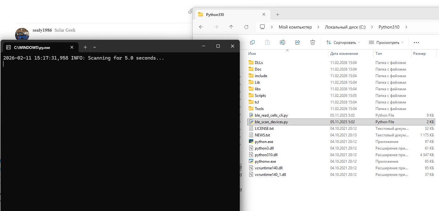439x211 pixels.
Task: Navigate back in File Explorer
Action: coord(201,27)
